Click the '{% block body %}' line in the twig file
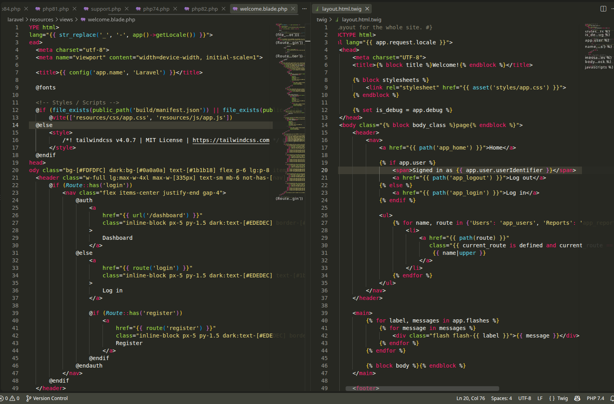614x404 pixels. coord(416,366)
